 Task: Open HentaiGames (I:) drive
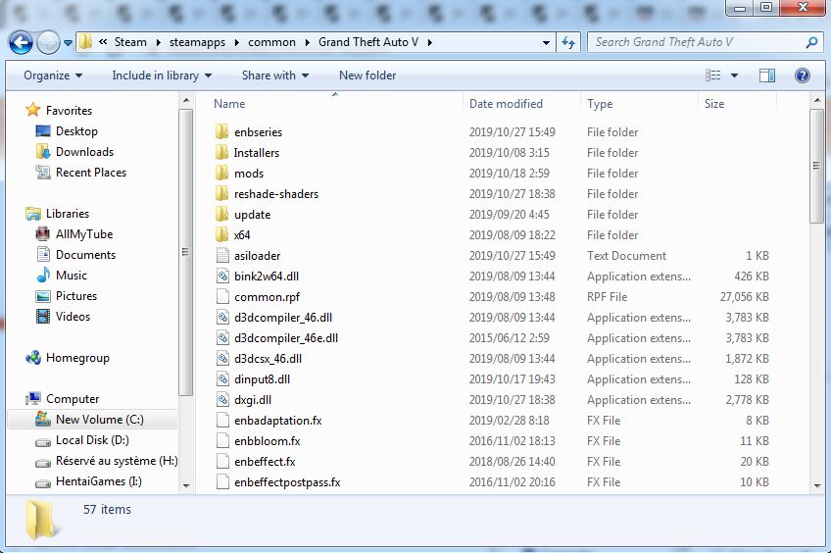99,481
